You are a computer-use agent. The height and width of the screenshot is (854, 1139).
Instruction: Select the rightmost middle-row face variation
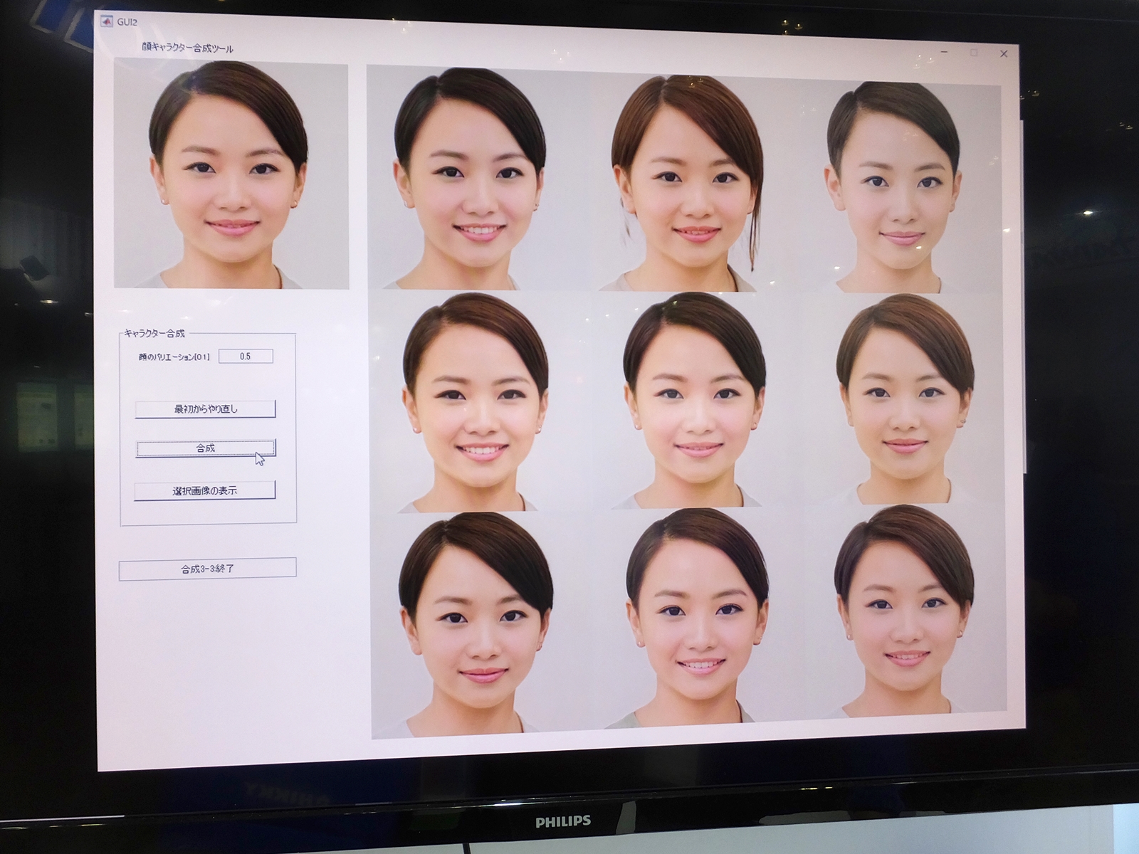pyautogui.click(x=904, y=399)
